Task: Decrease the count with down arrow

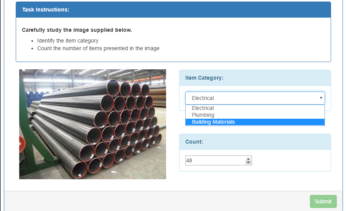Action: pos(249,162)
